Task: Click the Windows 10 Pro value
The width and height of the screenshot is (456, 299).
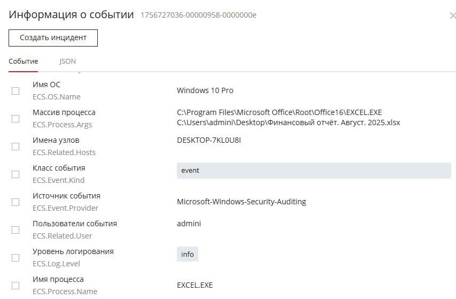Action: (x=205, y=90)
